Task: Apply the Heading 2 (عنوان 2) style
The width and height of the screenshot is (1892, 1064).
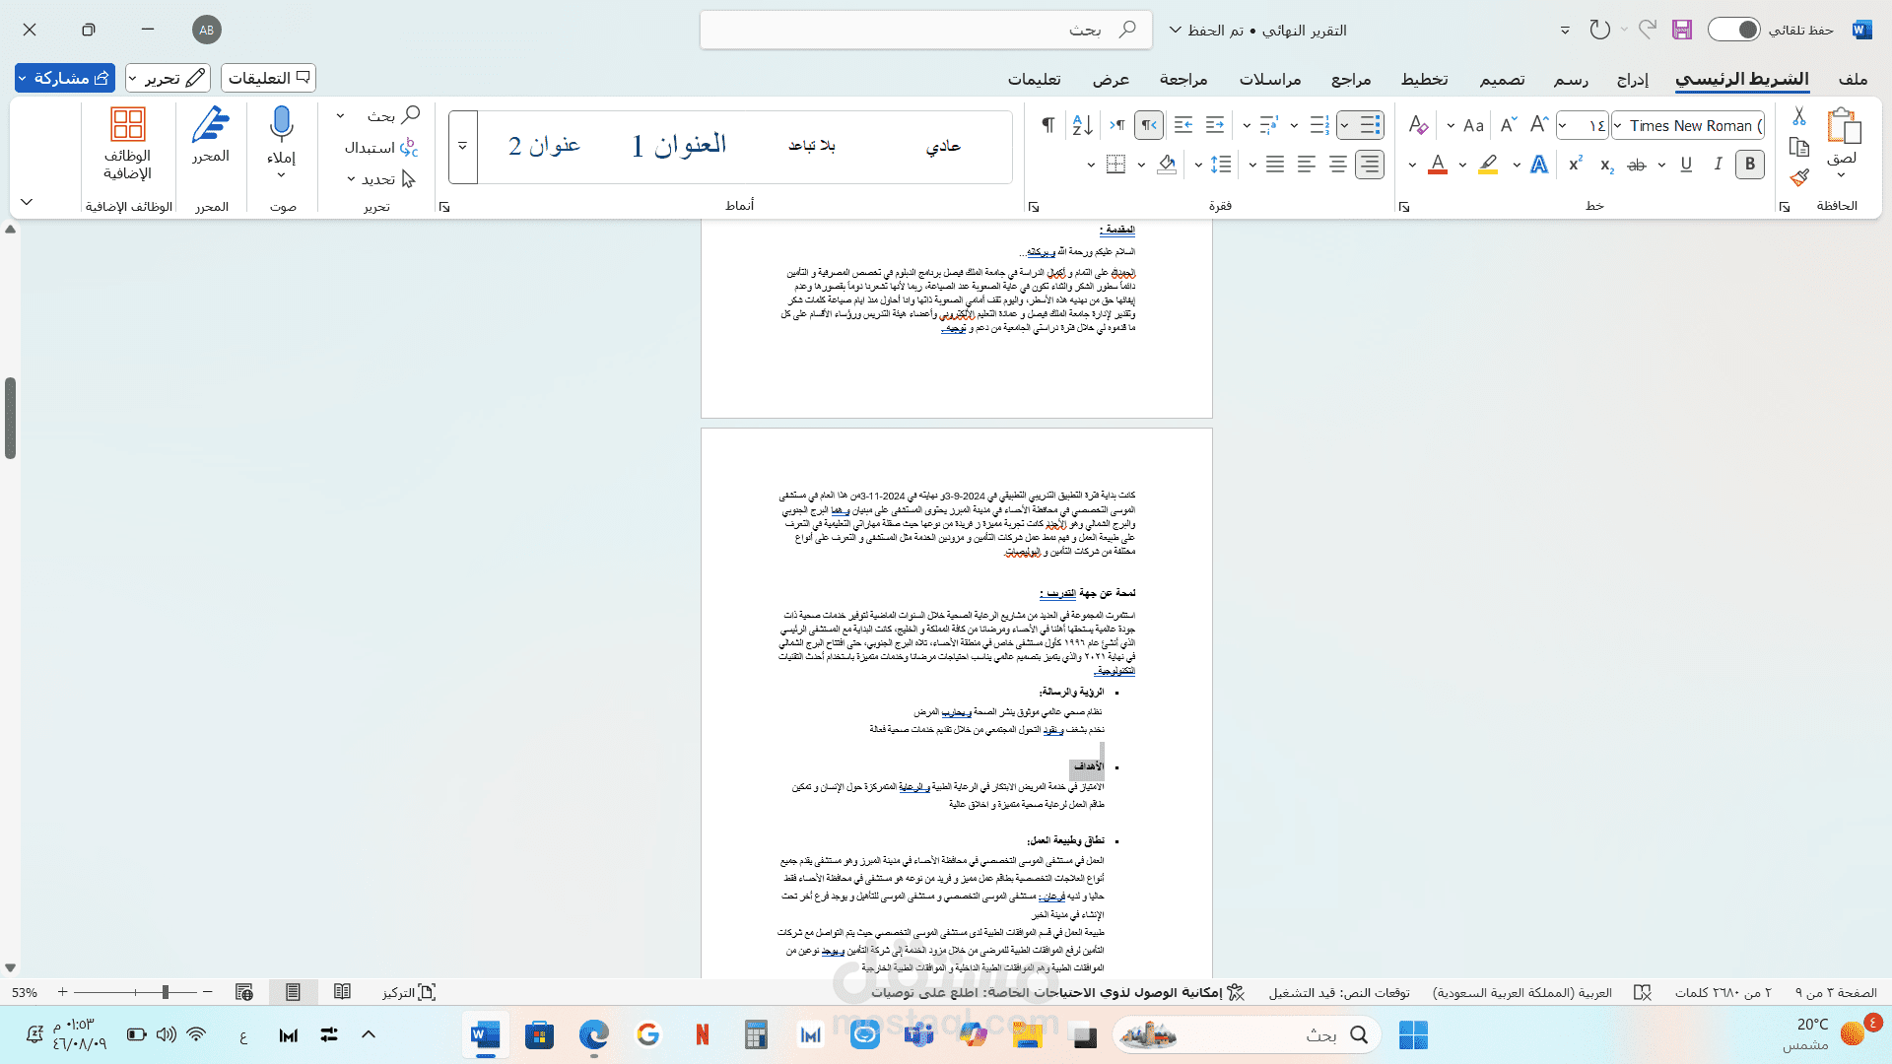Action: click(x=544, y=146)
